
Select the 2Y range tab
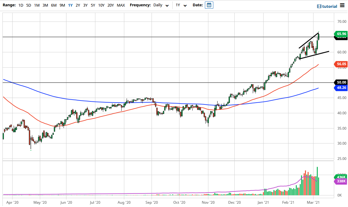click(x=77, y=5)
